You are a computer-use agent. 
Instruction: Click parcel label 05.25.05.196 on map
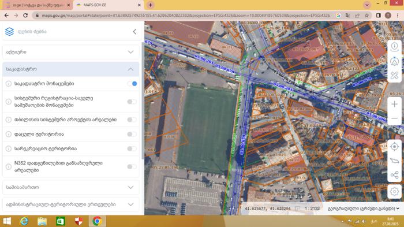(165, 168)
